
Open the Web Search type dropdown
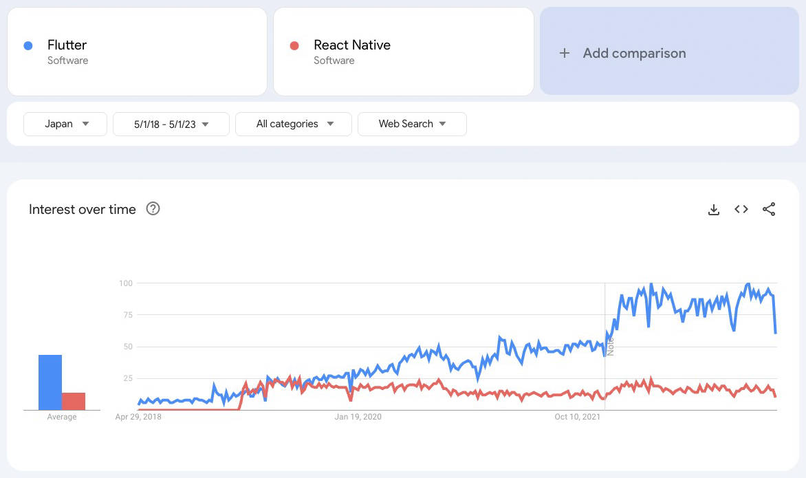click(x=412, y=124)
